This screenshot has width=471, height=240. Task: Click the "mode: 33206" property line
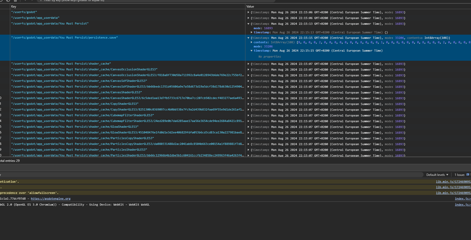[x=263, y=46]
